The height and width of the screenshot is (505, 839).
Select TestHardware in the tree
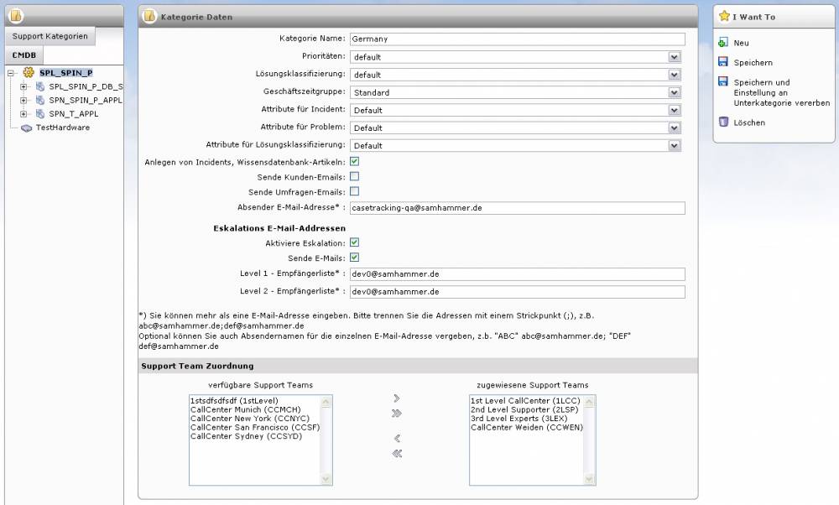(x=62, y=128)
